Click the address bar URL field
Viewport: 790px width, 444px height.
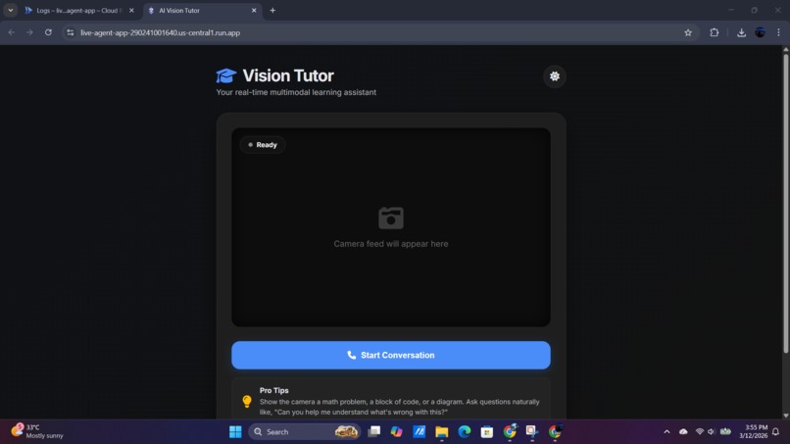[378, 32]
